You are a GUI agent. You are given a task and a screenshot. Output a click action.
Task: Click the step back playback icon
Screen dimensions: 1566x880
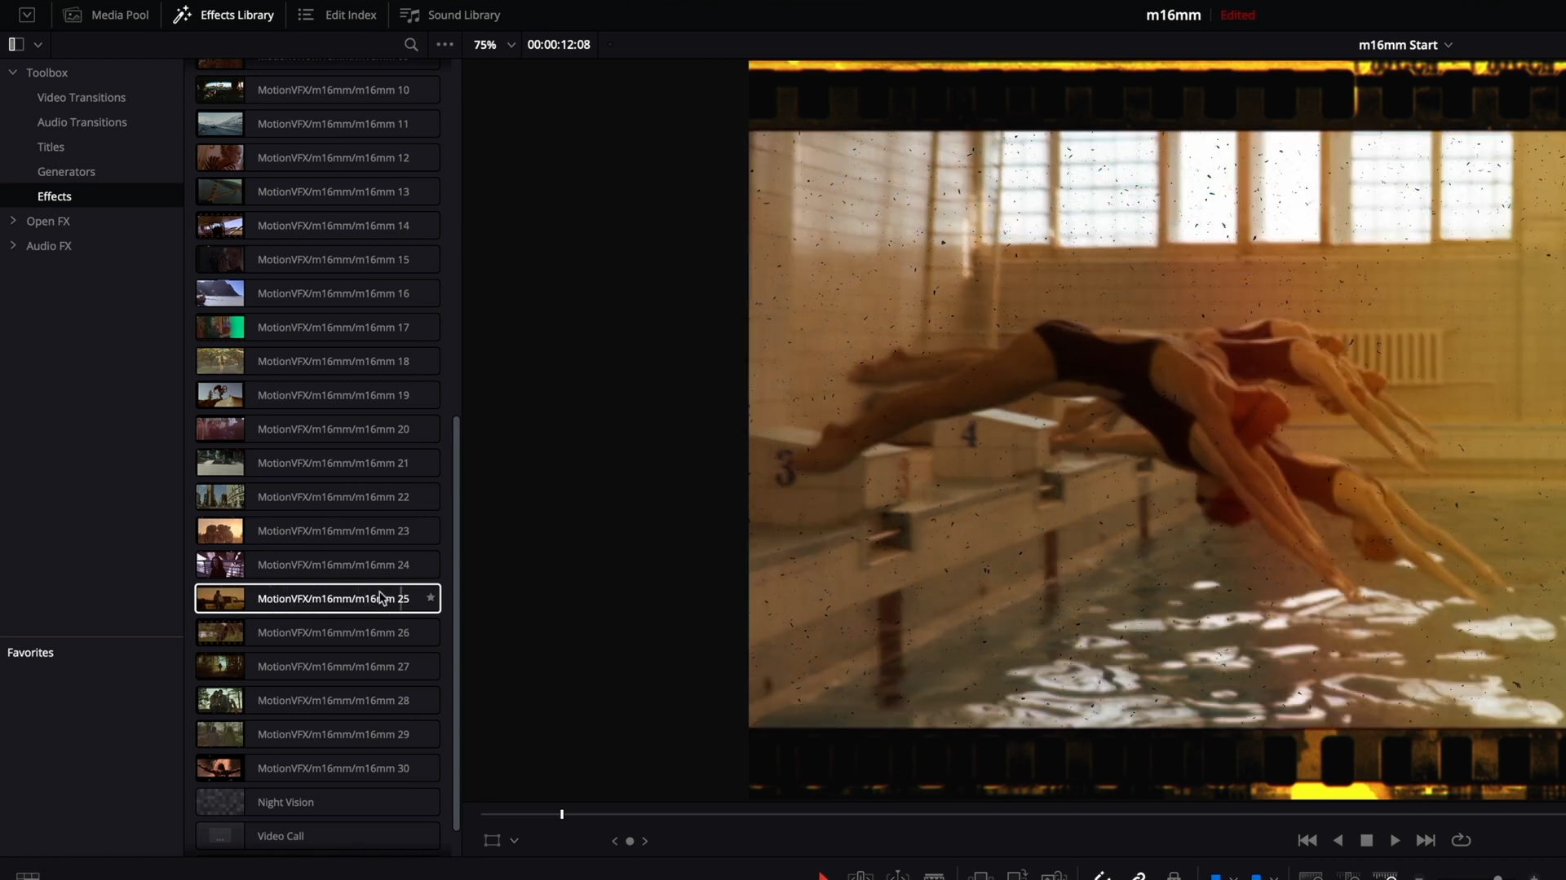(x=1338, y=839)
